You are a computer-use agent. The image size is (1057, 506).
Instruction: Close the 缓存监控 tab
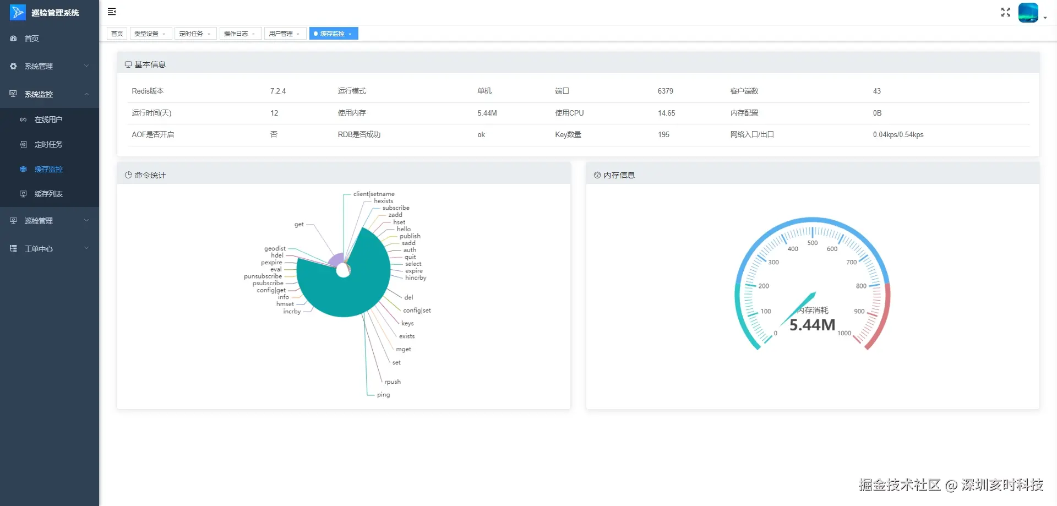pos(350,34)
